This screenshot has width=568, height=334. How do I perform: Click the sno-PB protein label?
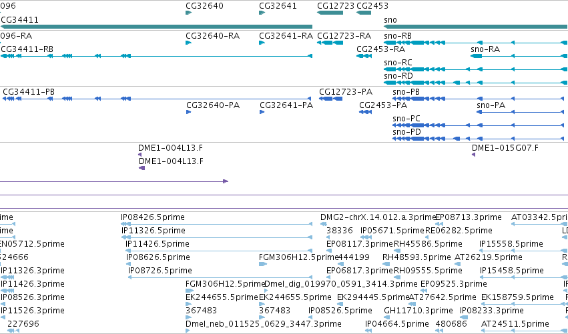[406, 92]
